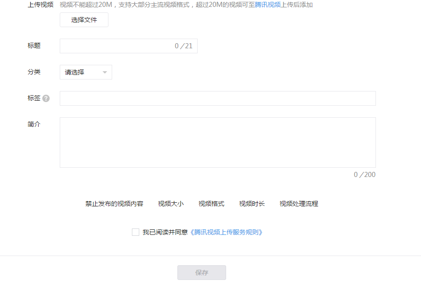Click the 选择文件 upload button
This screenshot has width=421, height=285.
[x=84, y=20]
